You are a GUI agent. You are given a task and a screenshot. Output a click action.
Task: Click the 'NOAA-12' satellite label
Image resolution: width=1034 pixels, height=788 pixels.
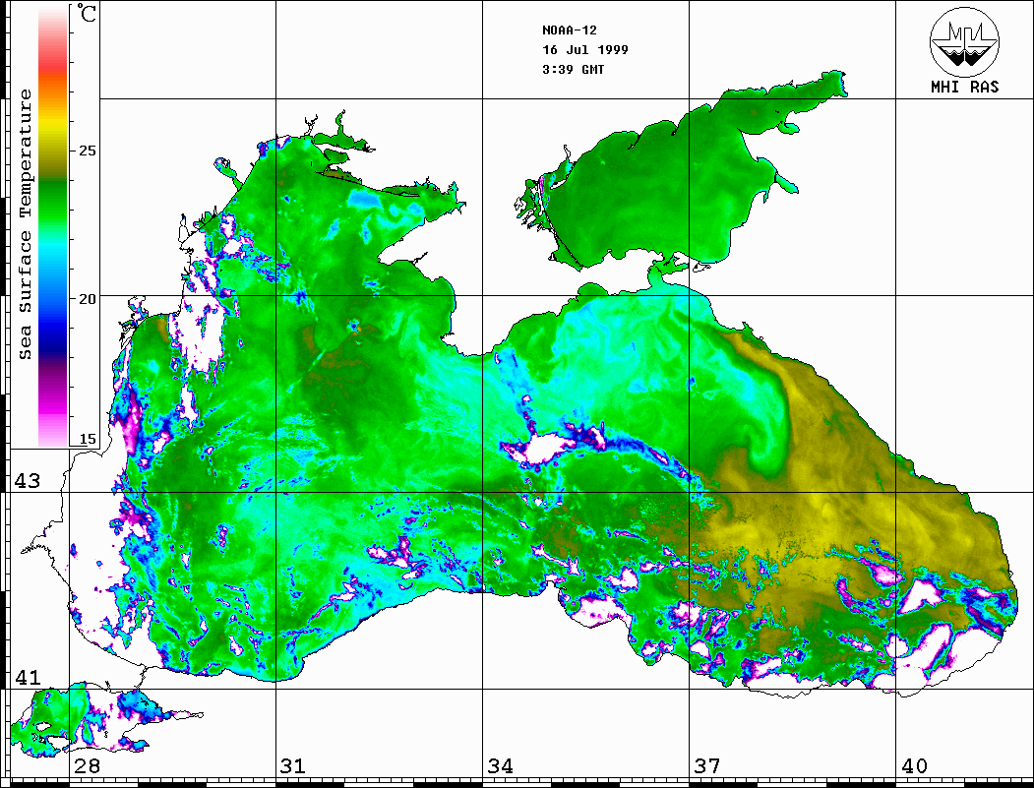(x=569, y=30)
